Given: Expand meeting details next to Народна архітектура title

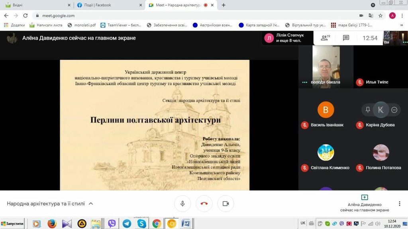Looking at the screenshot, I should (x=91, y=204).
